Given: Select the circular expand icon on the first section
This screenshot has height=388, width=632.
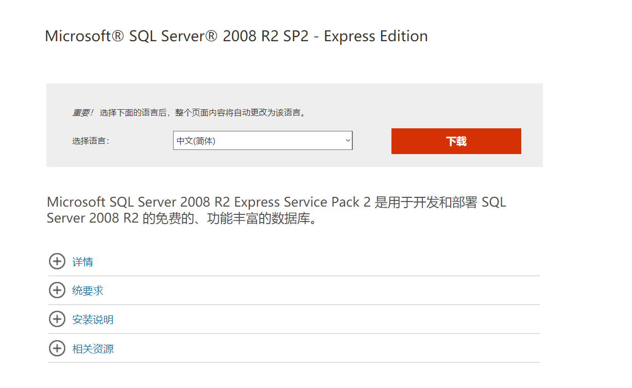Looking at the screenshot, I should 57,261.
